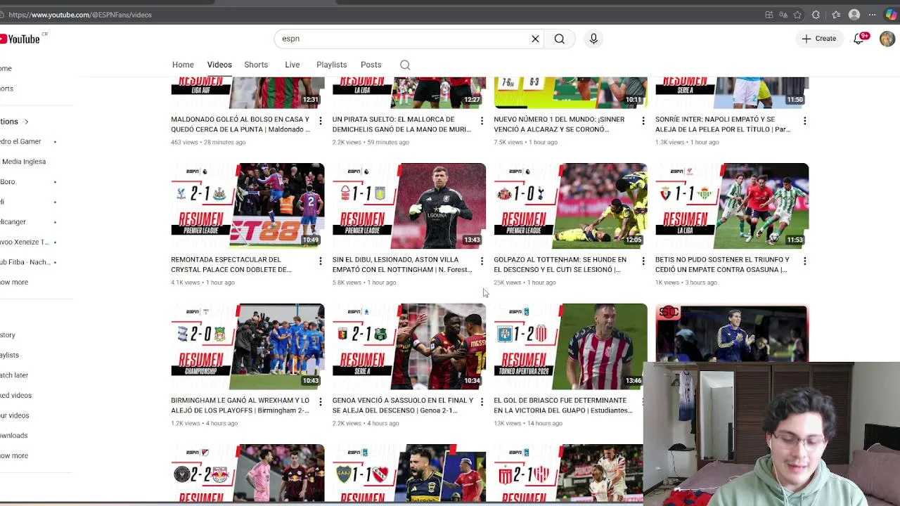The image size is (900, 506).
Task: Expand subscriptions list with Show more below Nach…
Action: click(x=14, y=283)
